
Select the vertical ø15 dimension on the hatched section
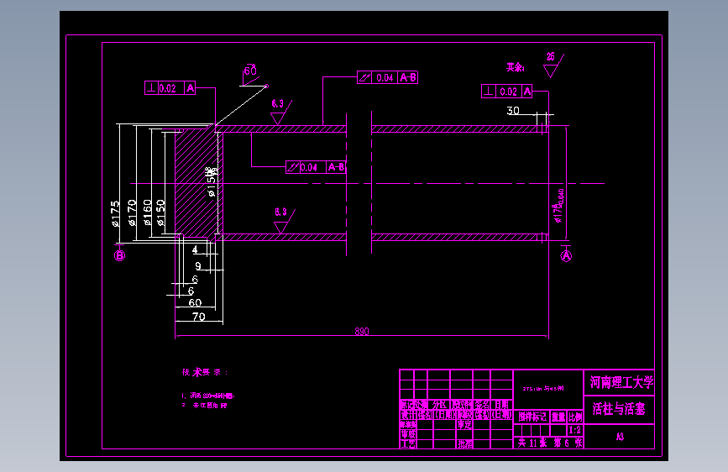pyautogui.click(x=212, y=182)
